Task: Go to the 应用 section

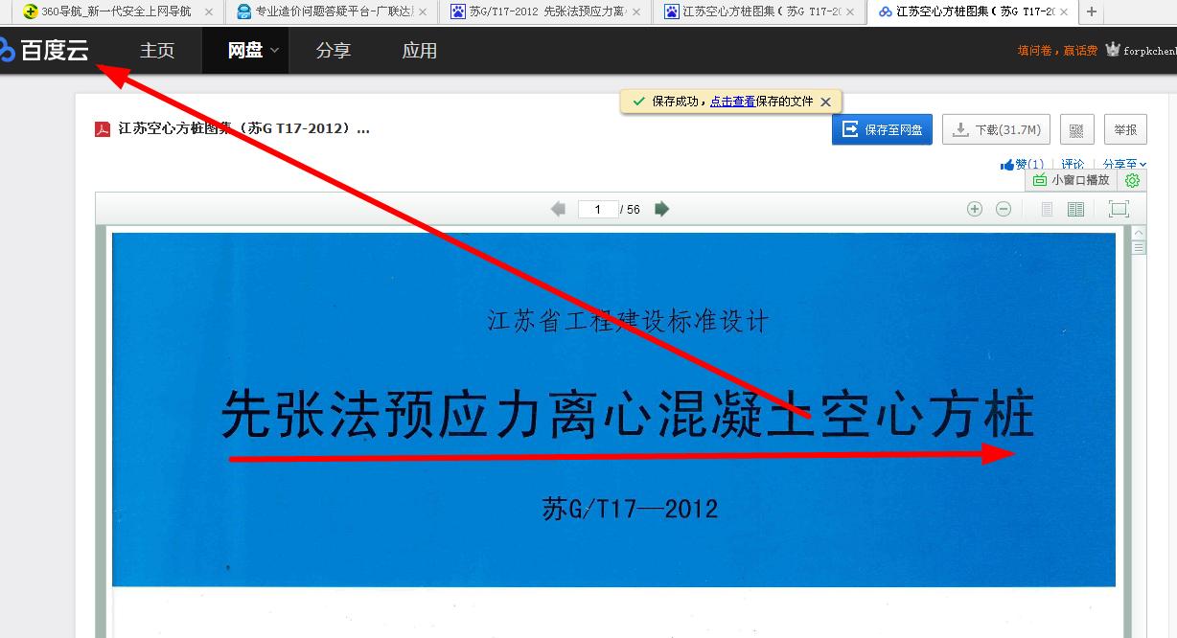Action: coord(419,51)
